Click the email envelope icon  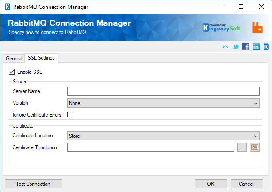[225, 47]
